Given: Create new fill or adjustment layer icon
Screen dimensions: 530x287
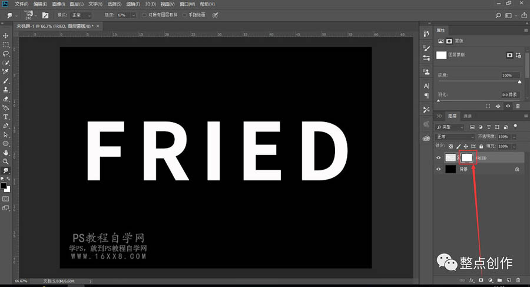Looking at the screenshot, I should (491, 281).
